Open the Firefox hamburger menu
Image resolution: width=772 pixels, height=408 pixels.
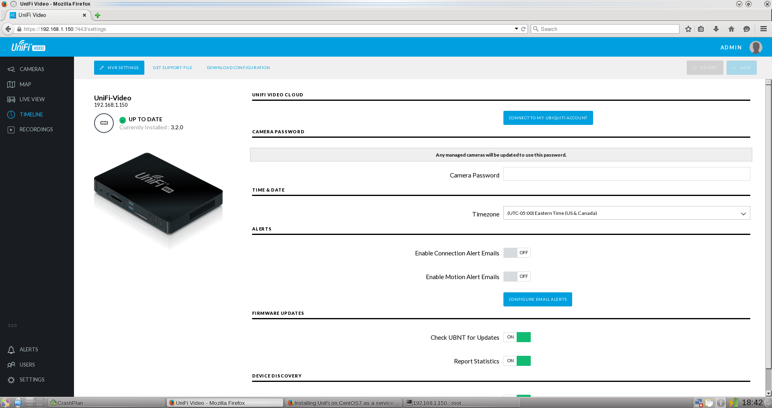tap(764, 29)
